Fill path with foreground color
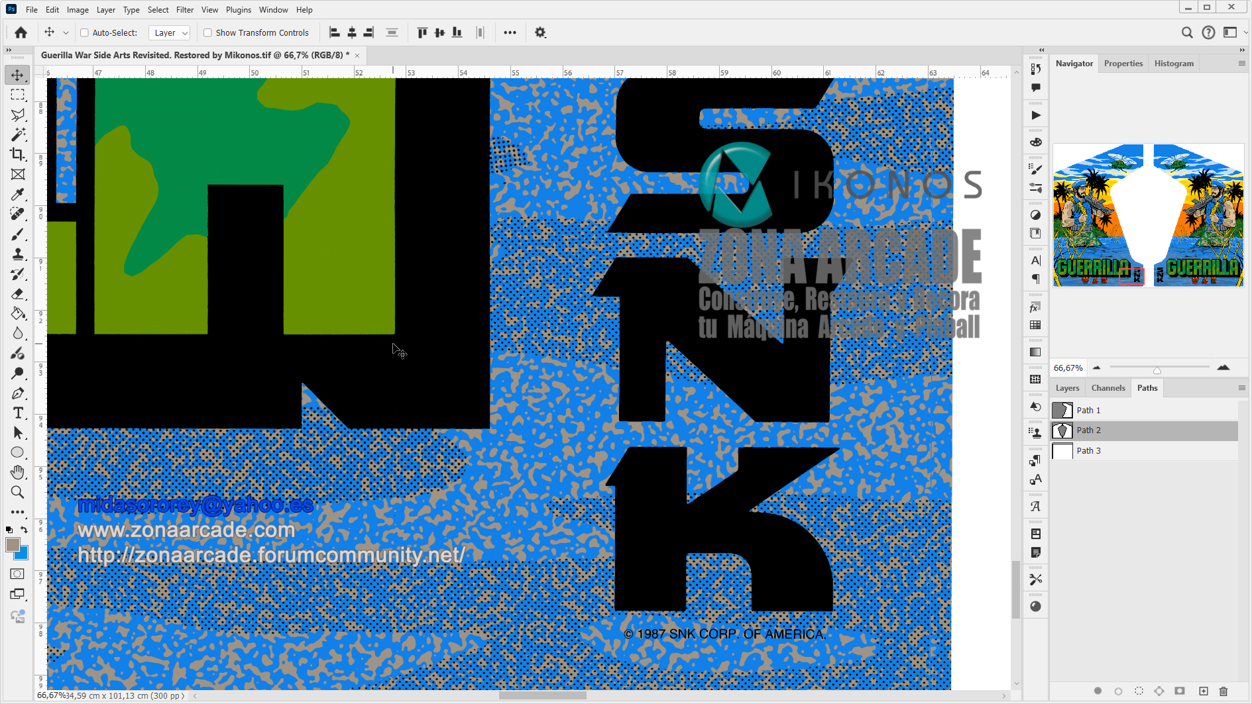The width and height of the screenshot is (1252, 704). coord(1098,691)
